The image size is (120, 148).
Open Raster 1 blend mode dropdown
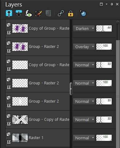(84, 138)
